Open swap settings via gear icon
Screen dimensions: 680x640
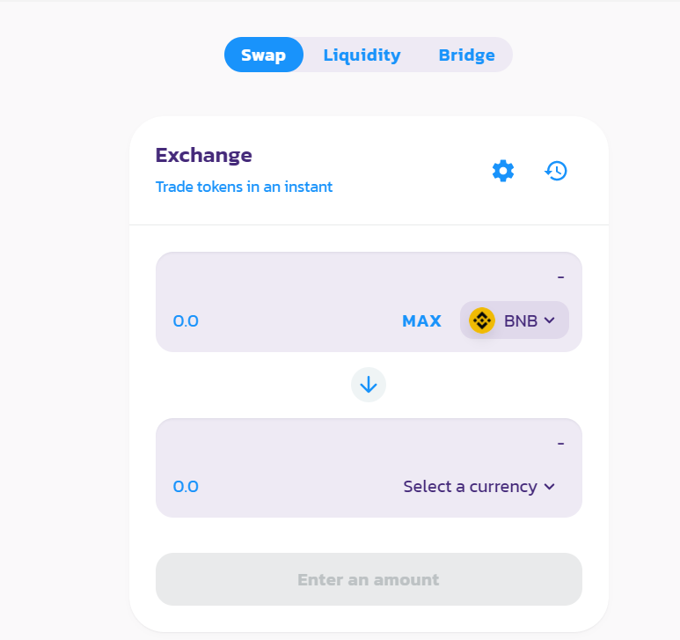click(x=503, y=171)
